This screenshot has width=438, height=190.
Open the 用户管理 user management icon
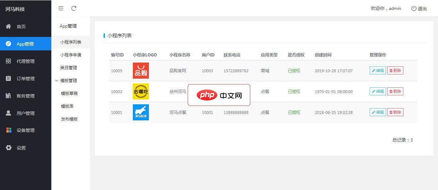tap(9, 113)
